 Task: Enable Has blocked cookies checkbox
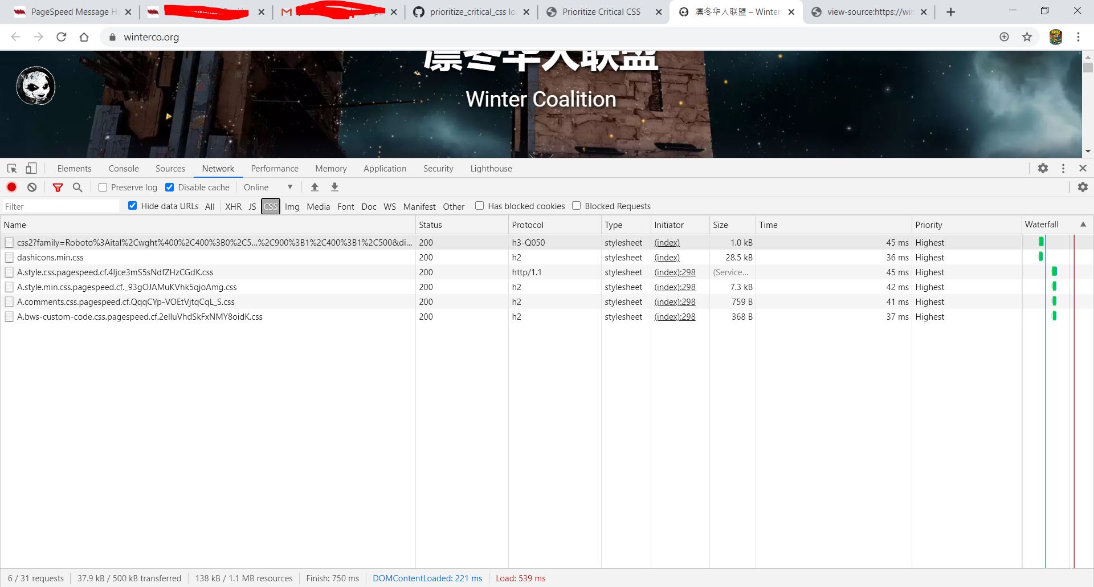(479, 206)
